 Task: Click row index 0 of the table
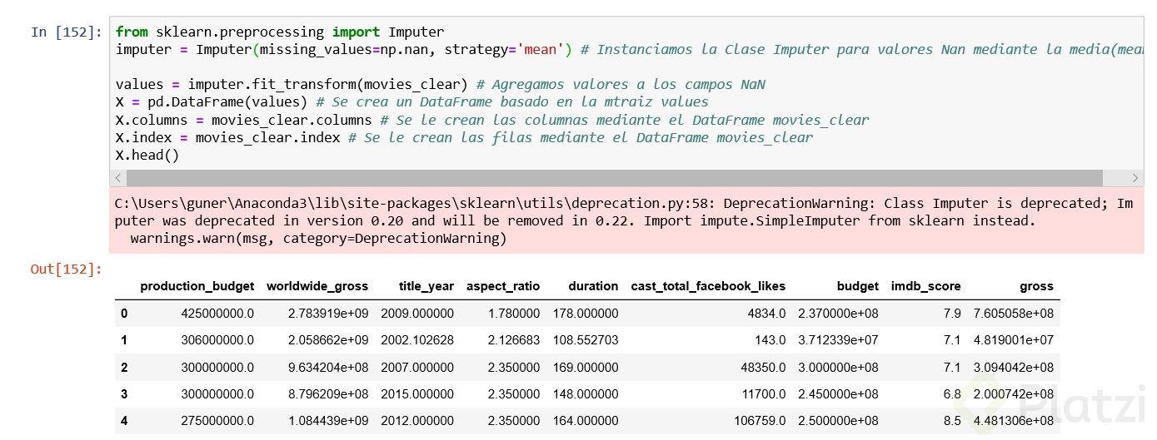124,314
